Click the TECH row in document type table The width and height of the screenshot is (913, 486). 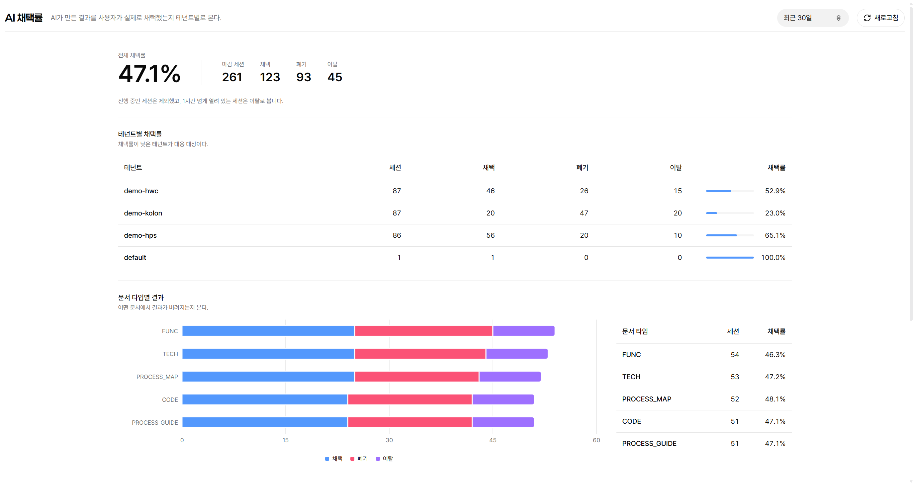coord(704,377)
